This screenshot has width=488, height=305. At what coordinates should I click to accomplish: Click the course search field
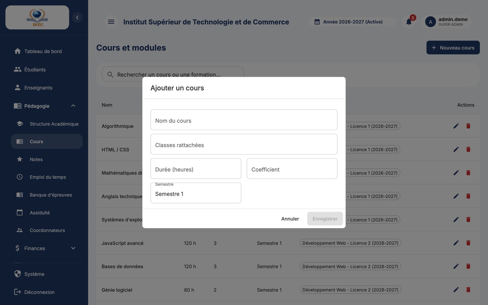point(173,74)
